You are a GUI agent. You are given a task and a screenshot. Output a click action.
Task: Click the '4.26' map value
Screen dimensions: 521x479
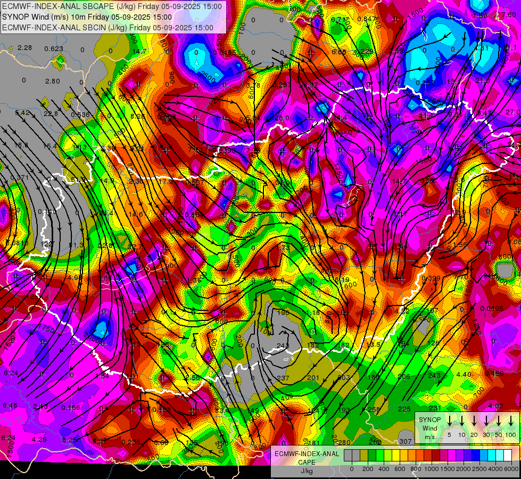(x=39, y=440)
